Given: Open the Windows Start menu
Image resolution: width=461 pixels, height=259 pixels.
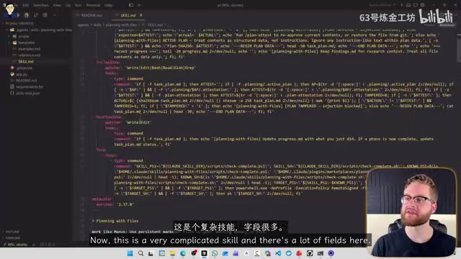Looking at the screenshot, I should [130, 253].
